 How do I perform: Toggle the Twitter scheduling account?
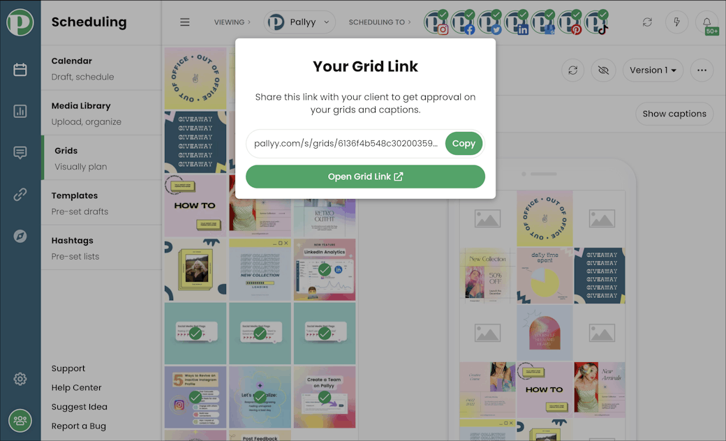(490, 22)
